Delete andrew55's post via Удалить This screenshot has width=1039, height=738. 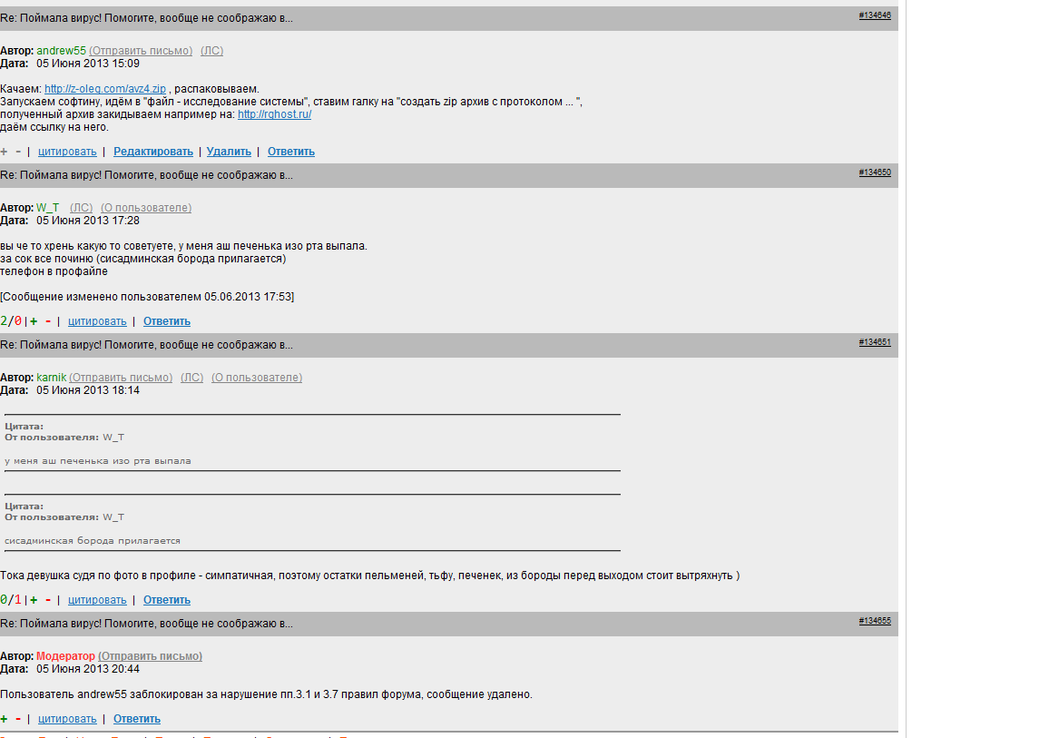point(229,152)
